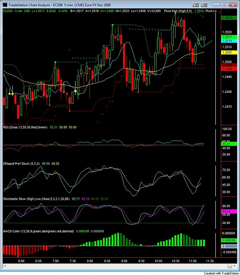The height and width of the screenshot is (275, 240).
Task: Click the magenta 63.19 stochastic axis marker
Action: [229, 212]
